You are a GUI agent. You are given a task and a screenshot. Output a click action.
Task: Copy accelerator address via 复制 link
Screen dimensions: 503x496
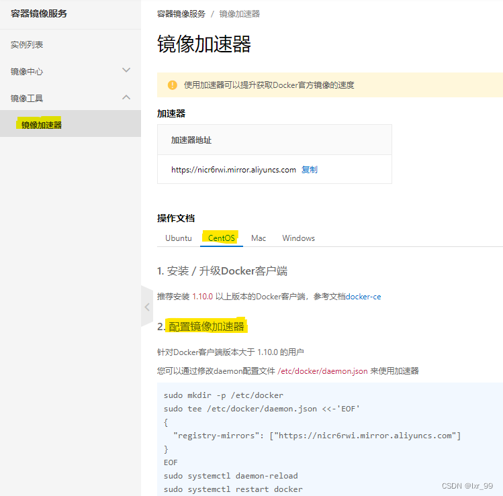point(309,170)
